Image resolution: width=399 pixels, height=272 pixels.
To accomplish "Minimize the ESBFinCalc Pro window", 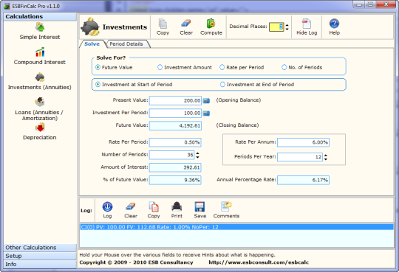I will click(359, 4).
